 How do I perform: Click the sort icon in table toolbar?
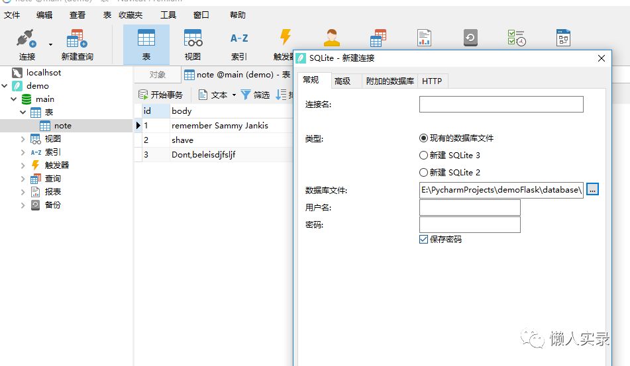[x=281, y=95]
